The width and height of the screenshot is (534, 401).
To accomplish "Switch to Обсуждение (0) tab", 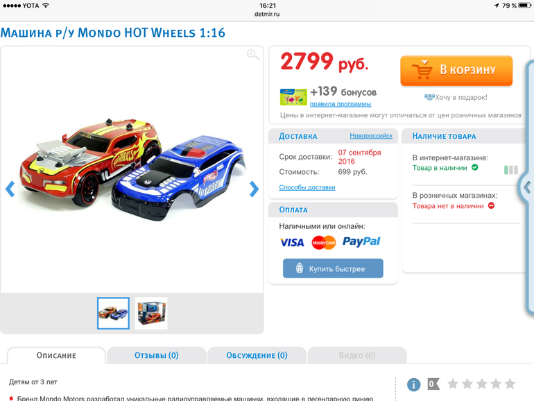I will tap(257, 355).
